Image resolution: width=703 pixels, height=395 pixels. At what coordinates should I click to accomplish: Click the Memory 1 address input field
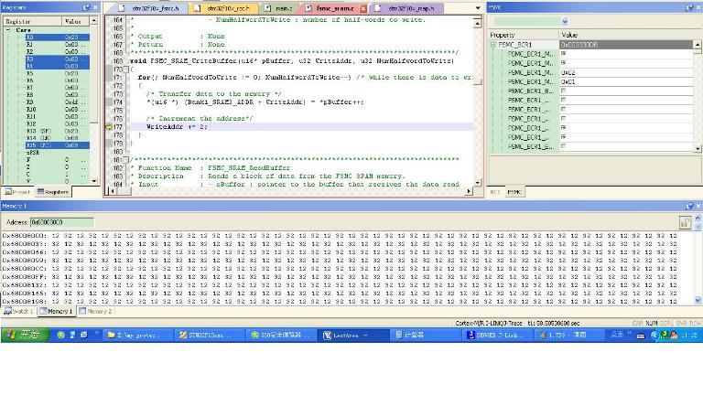pos(62,222)
